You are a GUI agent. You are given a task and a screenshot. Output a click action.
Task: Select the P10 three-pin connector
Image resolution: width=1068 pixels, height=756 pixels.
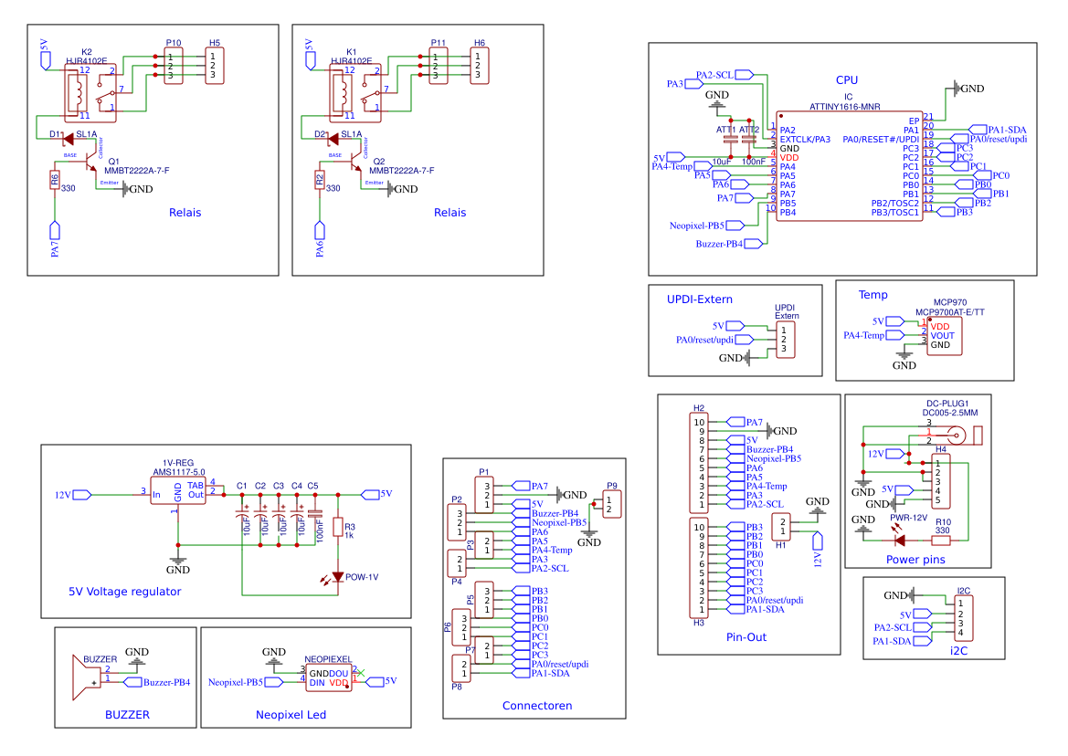point(174,66)
